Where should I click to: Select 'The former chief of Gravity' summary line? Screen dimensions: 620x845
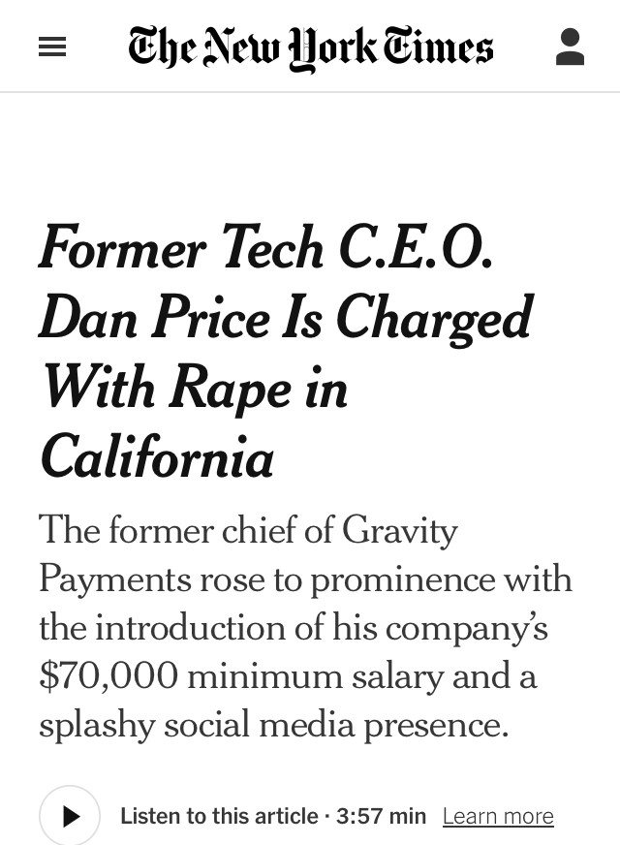[x=248, y=531]
